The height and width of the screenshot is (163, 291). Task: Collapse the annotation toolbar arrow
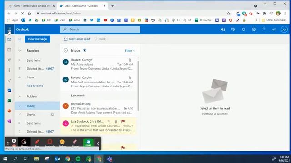pos(98,144)
